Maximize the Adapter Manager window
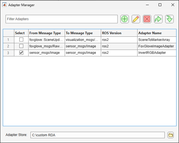The height and width of the screenshot is (143, 179). coord(160,5)
